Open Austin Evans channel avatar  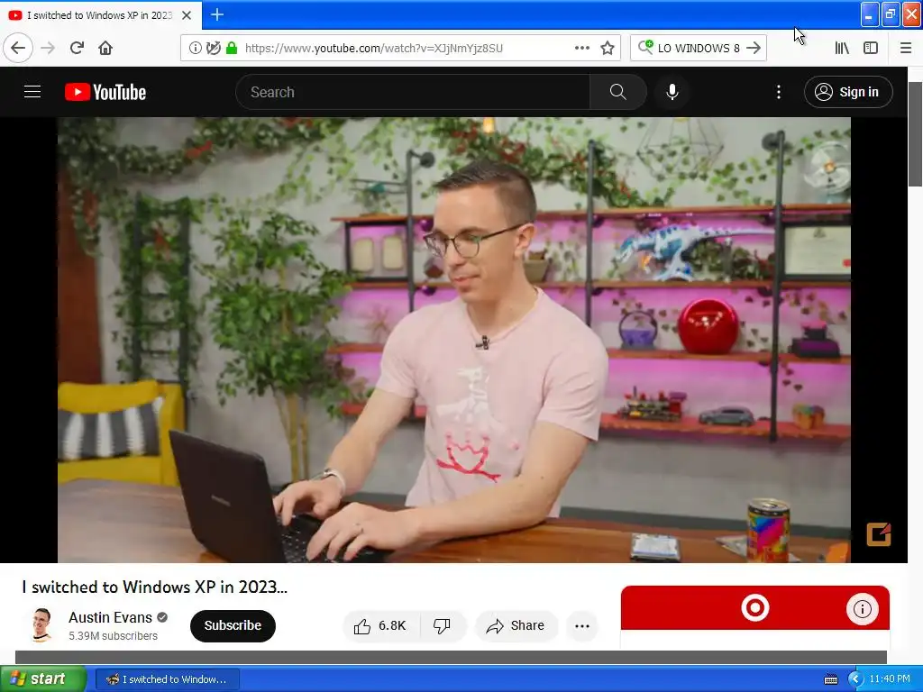coord(41,625)
